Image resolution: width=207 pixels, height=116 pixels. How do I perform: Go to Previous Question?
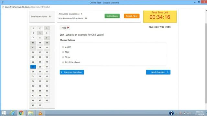[x=72, y=72]
